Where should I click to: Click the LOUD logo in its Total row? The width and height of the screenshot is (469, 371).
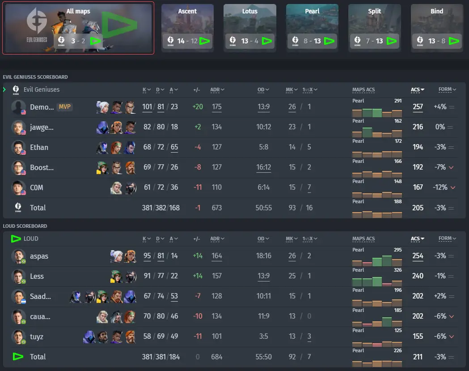coord(18,356)
